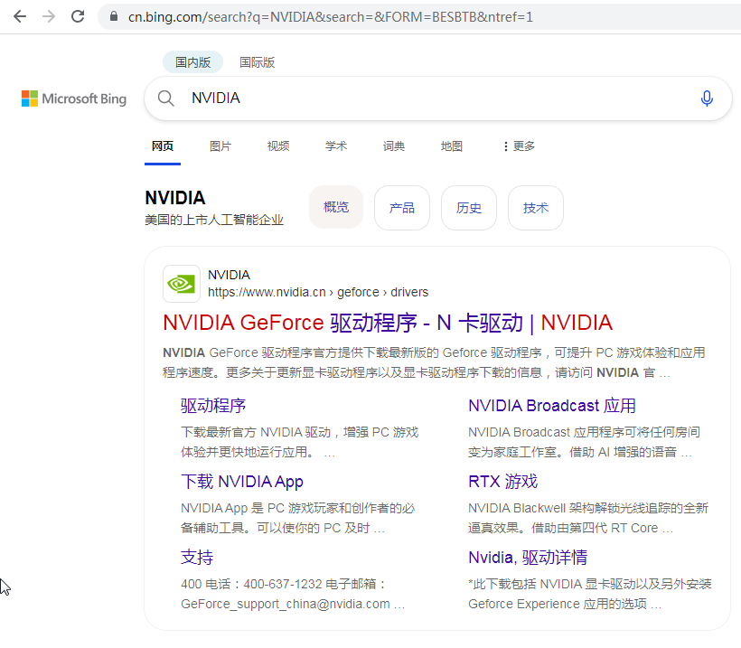Click the NVIDIA entity heading
Image resolution: width=741 pixels, height=648 pixels.
pyautogui.click(x=174, y=198)
